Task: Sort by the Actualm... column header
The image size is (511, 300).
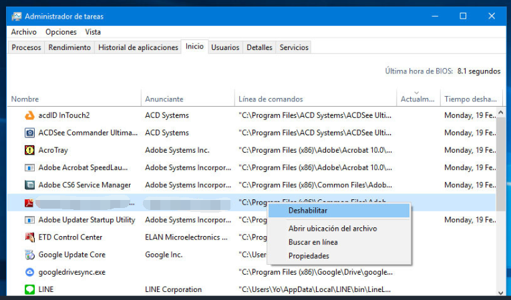Action: click(x=418, y=99)
